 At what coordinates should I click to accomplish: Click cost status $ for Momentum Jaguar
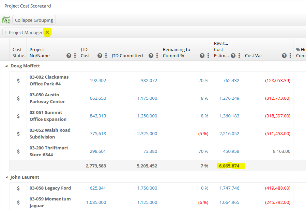tap(18, 203)
